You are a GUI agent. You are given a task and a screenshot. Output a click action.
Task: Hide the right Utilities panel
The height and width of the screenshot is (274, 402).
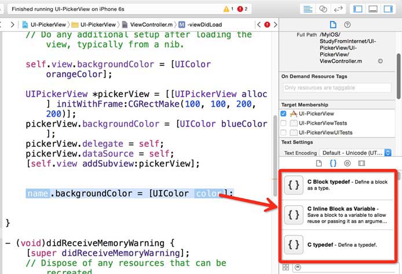pyautogui.click(x=389, y=9)
